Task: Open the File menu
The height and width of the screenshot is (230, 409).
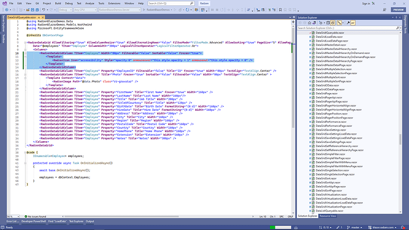Action: tap(11, 4)
